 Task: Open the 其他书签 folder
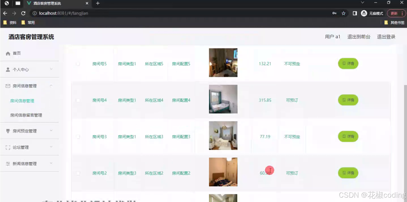click(x=394, y=23)
